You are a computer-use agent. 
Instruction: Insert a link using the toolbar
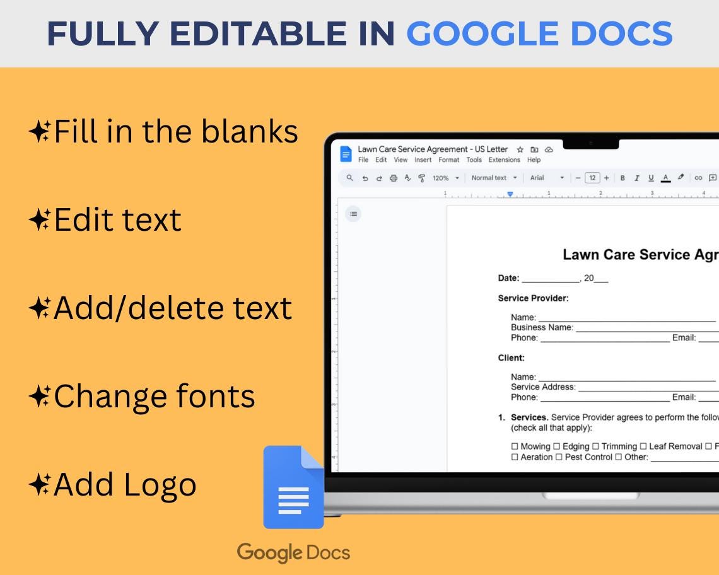(x=698, y=178)
